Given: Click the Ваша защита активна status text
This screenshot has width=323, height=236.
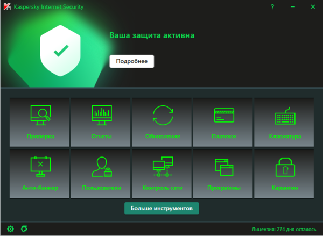Looking at the screenshot, I should click(152, 35).
